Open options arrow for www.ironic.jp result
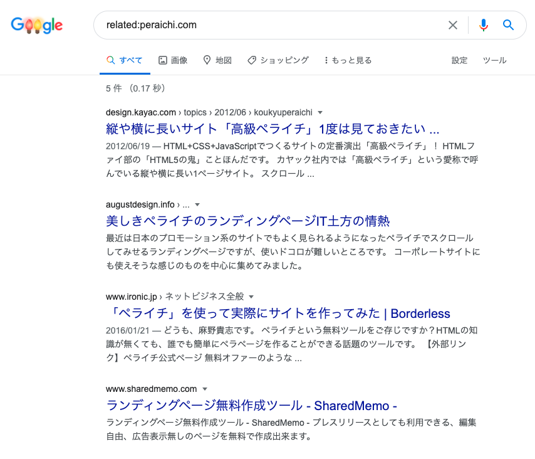Viewport: 535px width, 459px height. click(x=251, y=297)
